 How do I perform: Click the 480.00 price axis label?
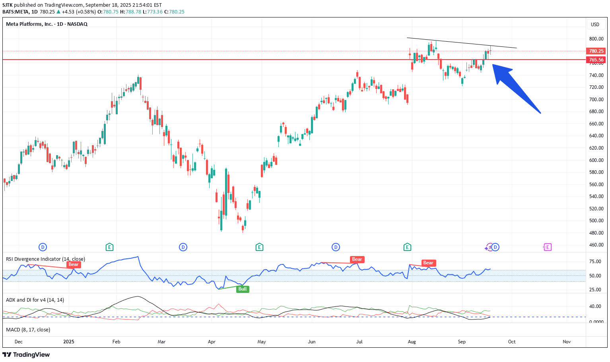(x=596, y=233)
